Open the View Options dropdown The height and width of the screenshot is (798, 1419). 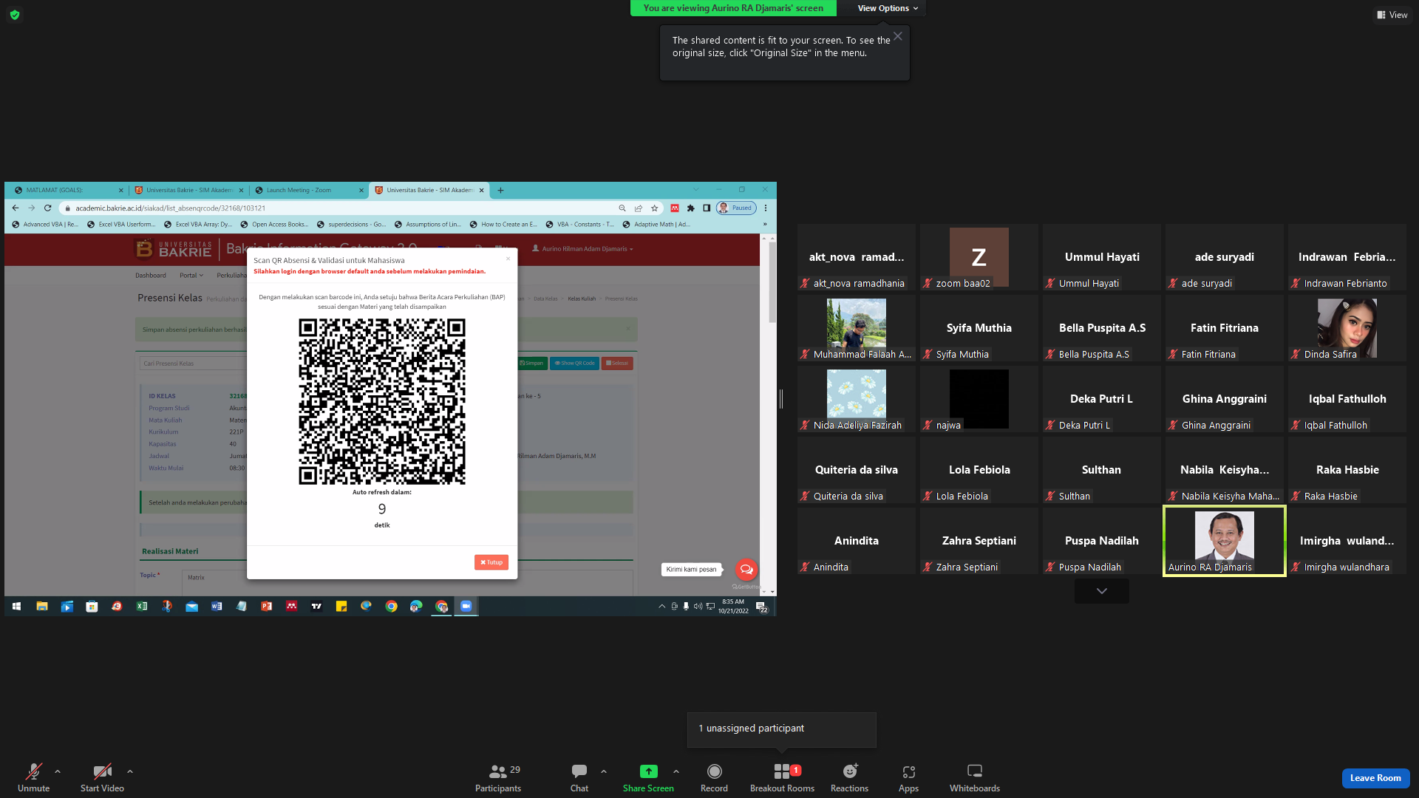coord(888,8)
